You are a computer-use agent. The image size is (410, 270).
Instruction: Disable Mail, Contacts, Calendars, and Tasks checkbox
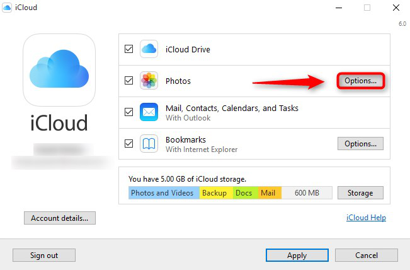(128, 112)
